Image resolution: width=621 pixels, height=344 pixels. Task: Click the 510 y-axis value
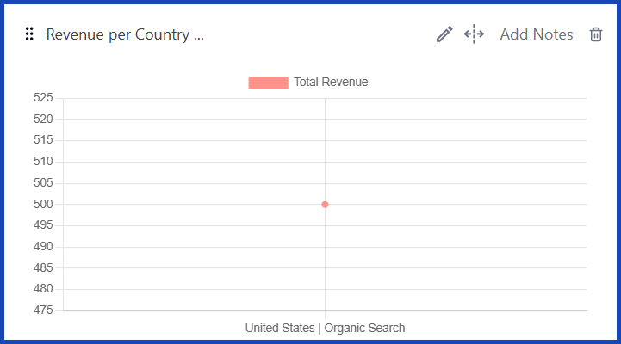coord(43,162)
